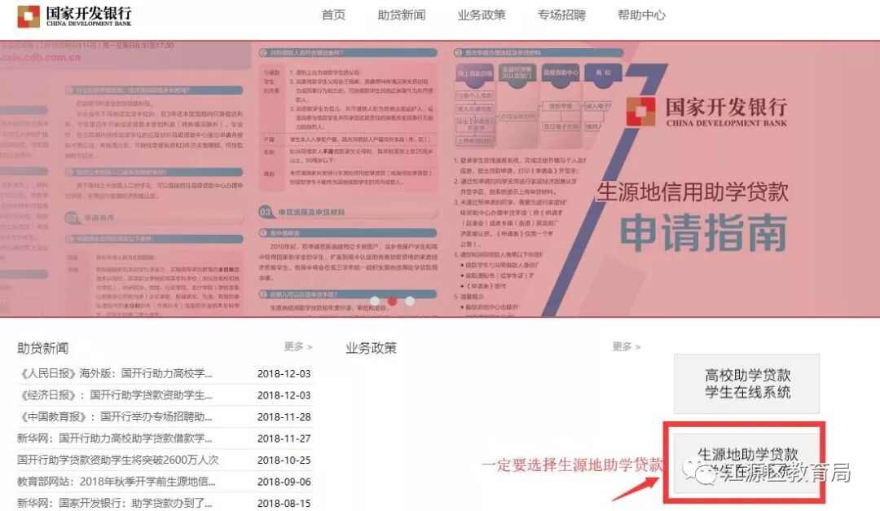
Task: Open news 《人民日报》海外版：国开行助力高校学...
Action: point(116,373)
